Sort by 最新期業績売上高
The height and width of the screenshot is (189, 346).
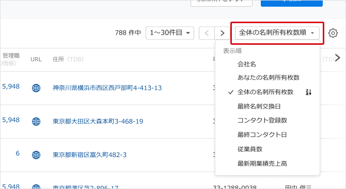pyautogui.click(x=262, y=164)
